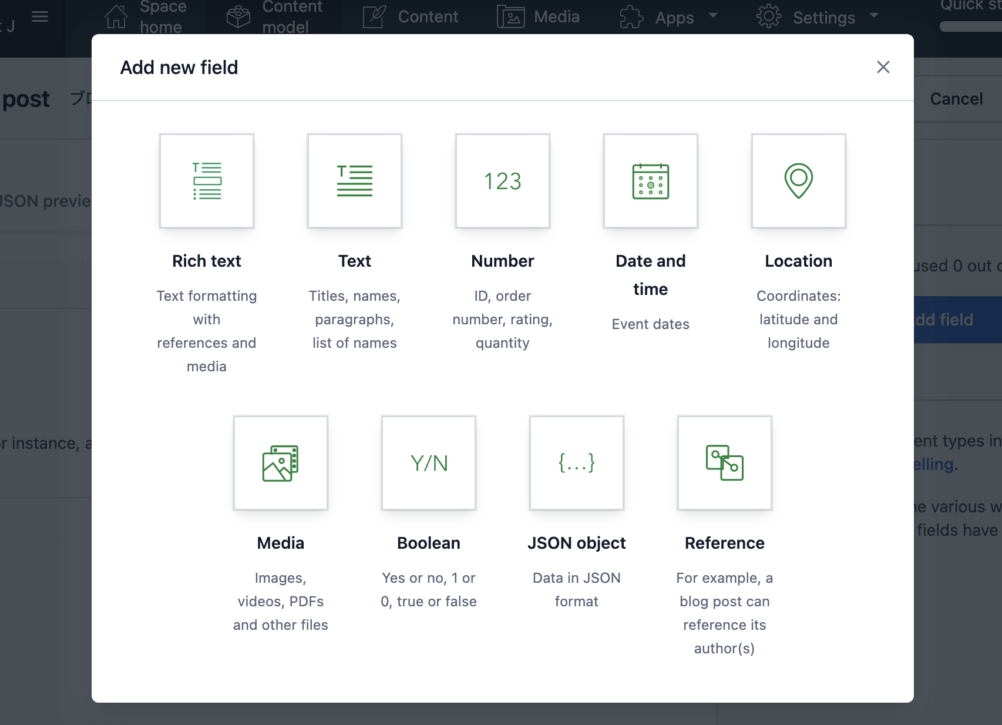Click the Boolean title label
1002x725 pixels.
click(x=429, y=543)
